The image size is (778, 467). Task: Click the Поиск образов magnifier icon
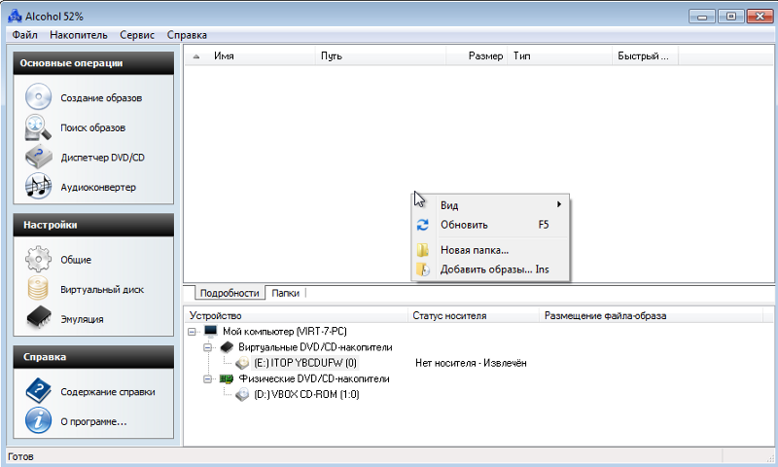point(38,127)
